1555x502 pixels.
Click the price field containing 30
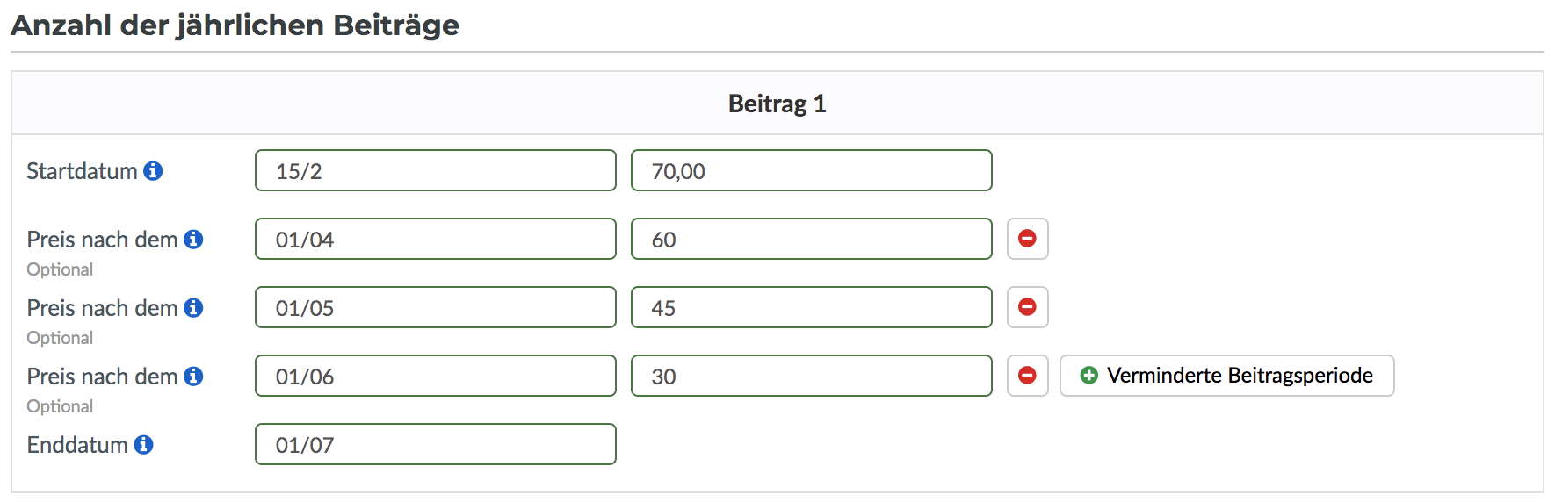pos(812,376)
